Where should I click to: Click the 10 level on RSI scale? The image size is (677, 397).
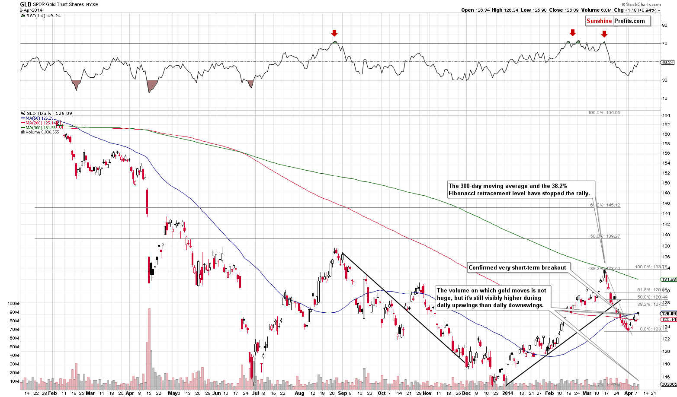click(x=665, y=98)
